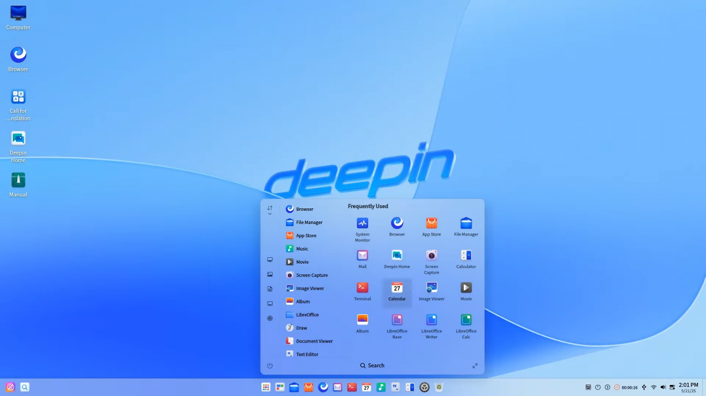Click the launcher sidebar icon below the Documents shortcut
This screenshot has height=396, width=706.
point(270,303)
